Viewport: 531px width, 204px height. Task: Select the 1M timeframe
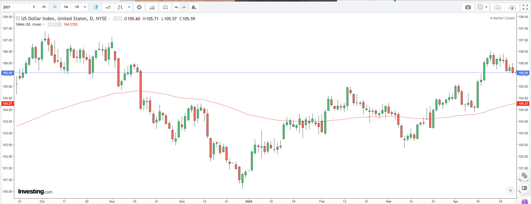click(x=66, y=7)
